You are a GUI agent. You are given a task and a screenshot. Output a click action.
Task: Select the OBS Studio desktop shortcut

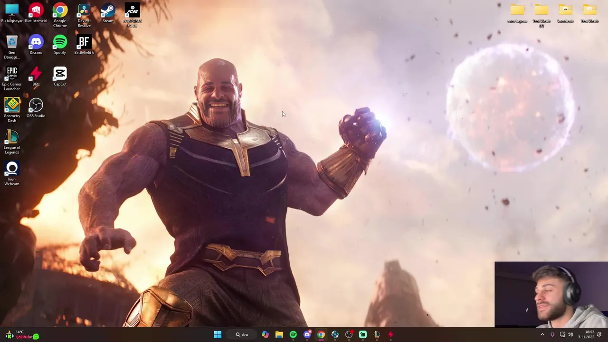click(x=36, y=108)
